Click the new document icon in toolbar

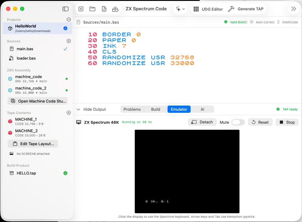104,9
